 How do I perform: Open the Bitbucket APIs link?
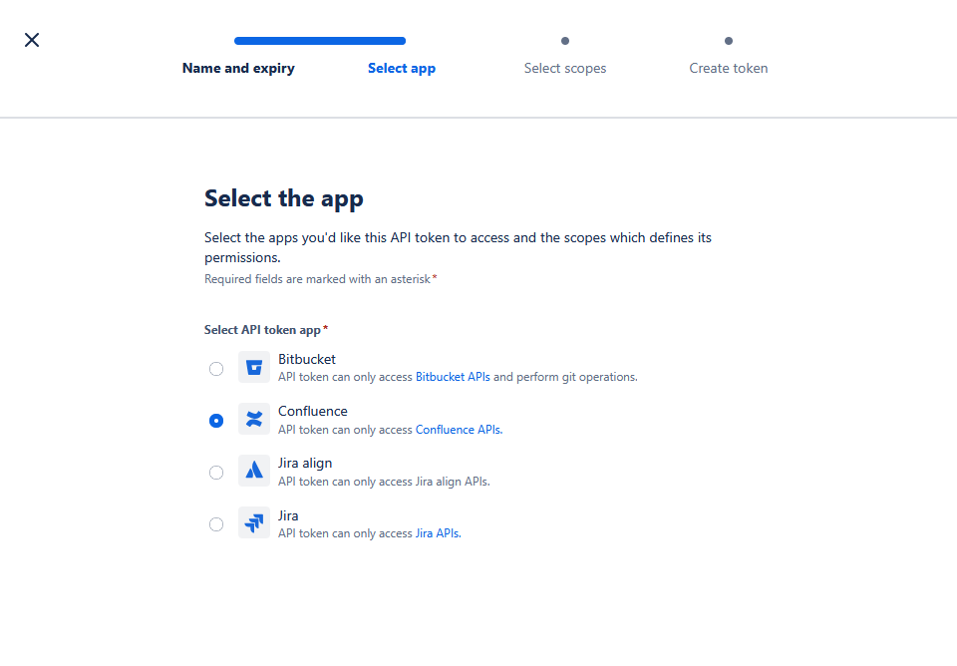click(x=453, y=378)
